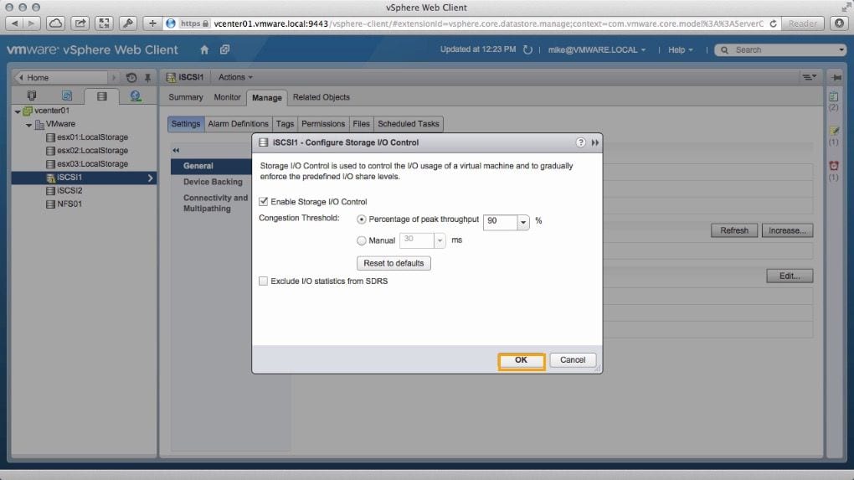The height and width of the screenshot is (480, 854).
Task: Open the Actions dropdown menu
Action: pyautogui.click(x=235, y=77)
